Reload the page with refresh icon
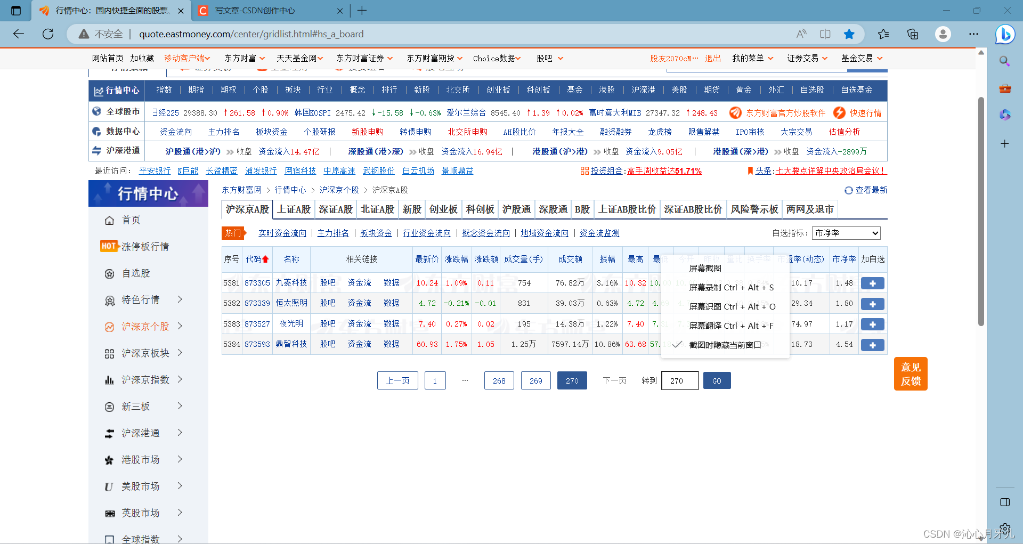Viewport: 1023px width, 544px height. pos(48,34)
